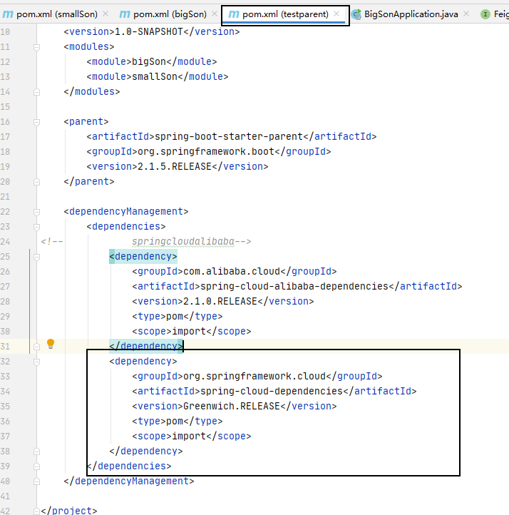Collapse dependencies block at line 23
This screenshot has height=515, width=509.
(x=37, y=227)
